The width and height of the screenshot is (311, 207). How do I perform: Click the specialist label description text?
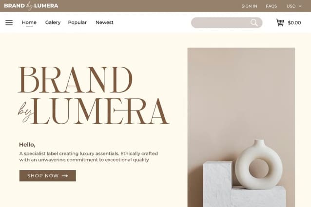[89, 156]
